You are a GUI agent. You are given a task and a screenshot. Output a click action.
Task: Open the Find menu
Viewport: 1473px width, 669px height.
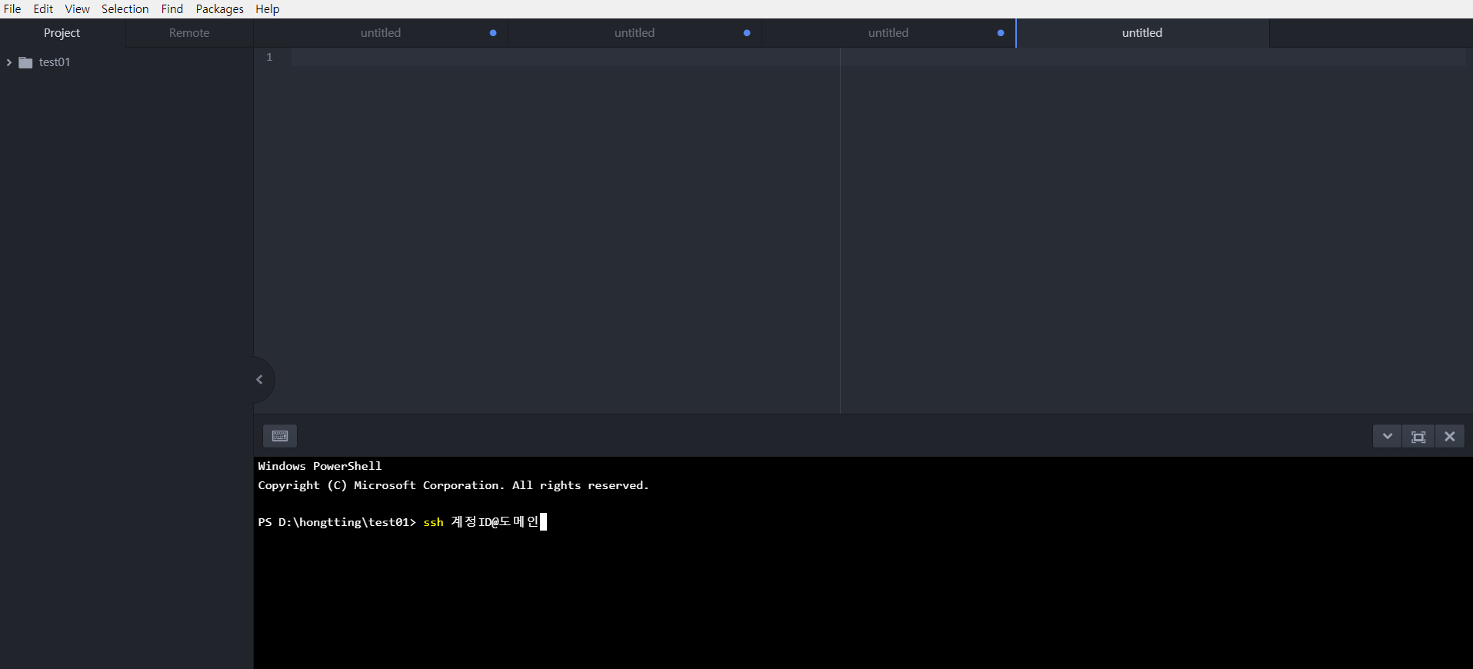(172, 9)
